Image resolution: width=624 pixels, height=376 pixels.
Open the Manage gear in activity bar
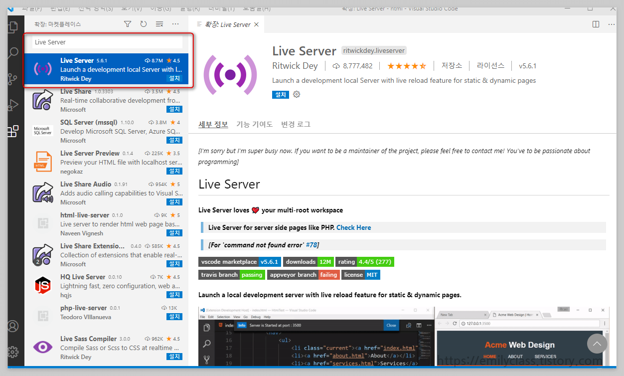(x=13, y=351)
